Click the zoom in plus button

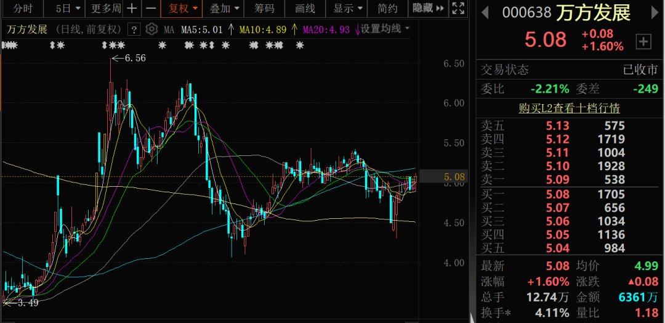pos(132,9)
